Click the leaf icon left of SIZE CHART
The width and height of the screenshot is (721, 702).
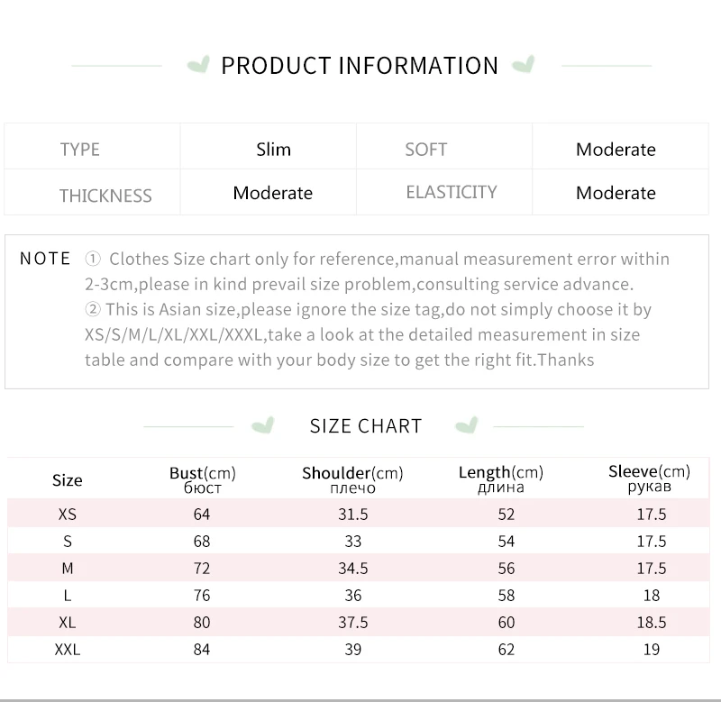coord(262,425)
